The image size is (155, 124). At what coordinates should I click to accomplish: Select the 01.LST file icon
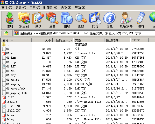click(4, 66)
